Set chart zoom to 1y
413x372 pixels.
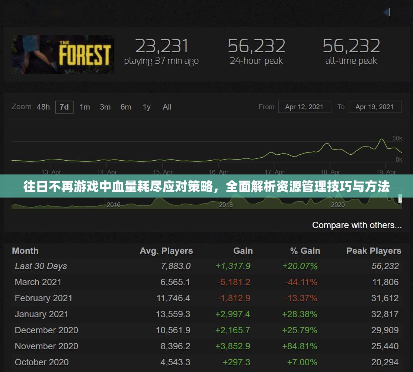(x=147, y=107)
